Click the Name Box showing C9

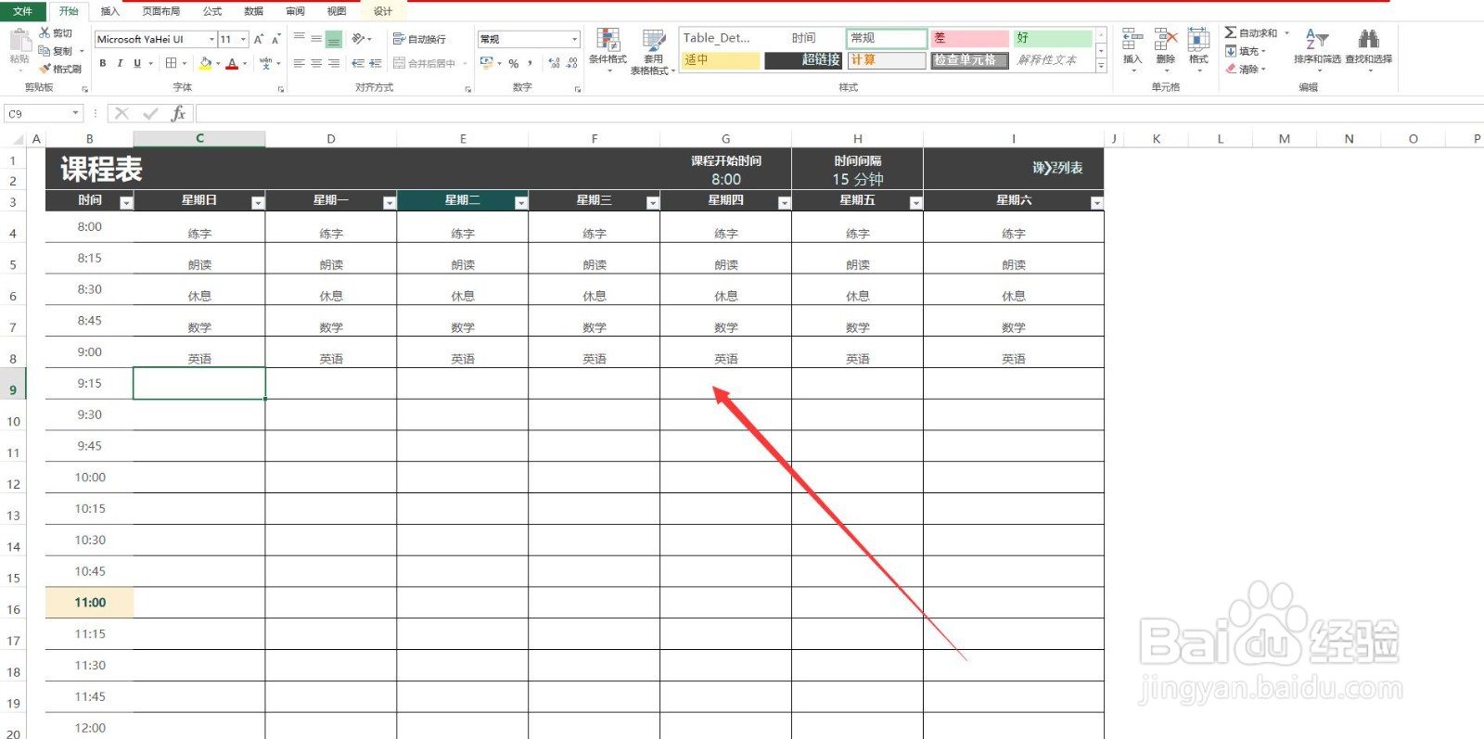(x=44, y=113)
